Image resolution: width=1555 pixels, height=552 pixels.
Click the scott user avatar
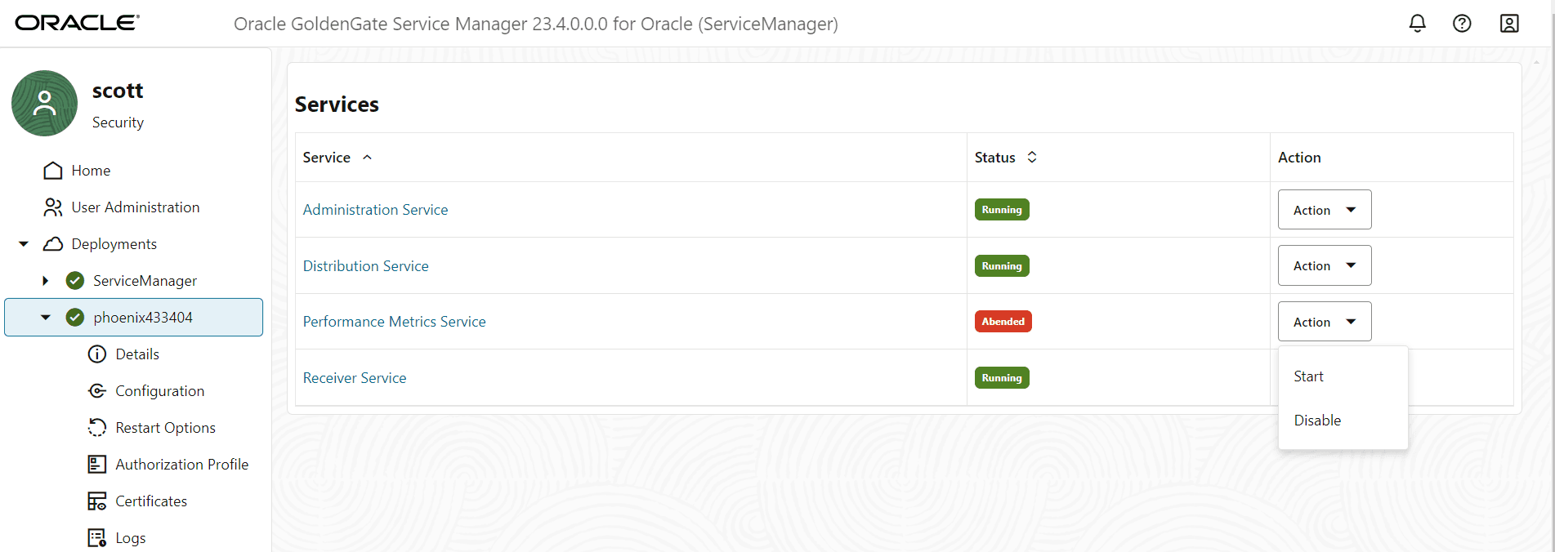[x=44, y=103]
